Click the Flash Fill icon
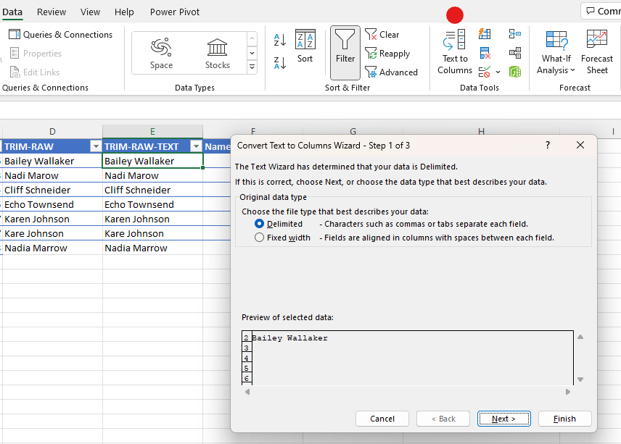 [485, 34]
